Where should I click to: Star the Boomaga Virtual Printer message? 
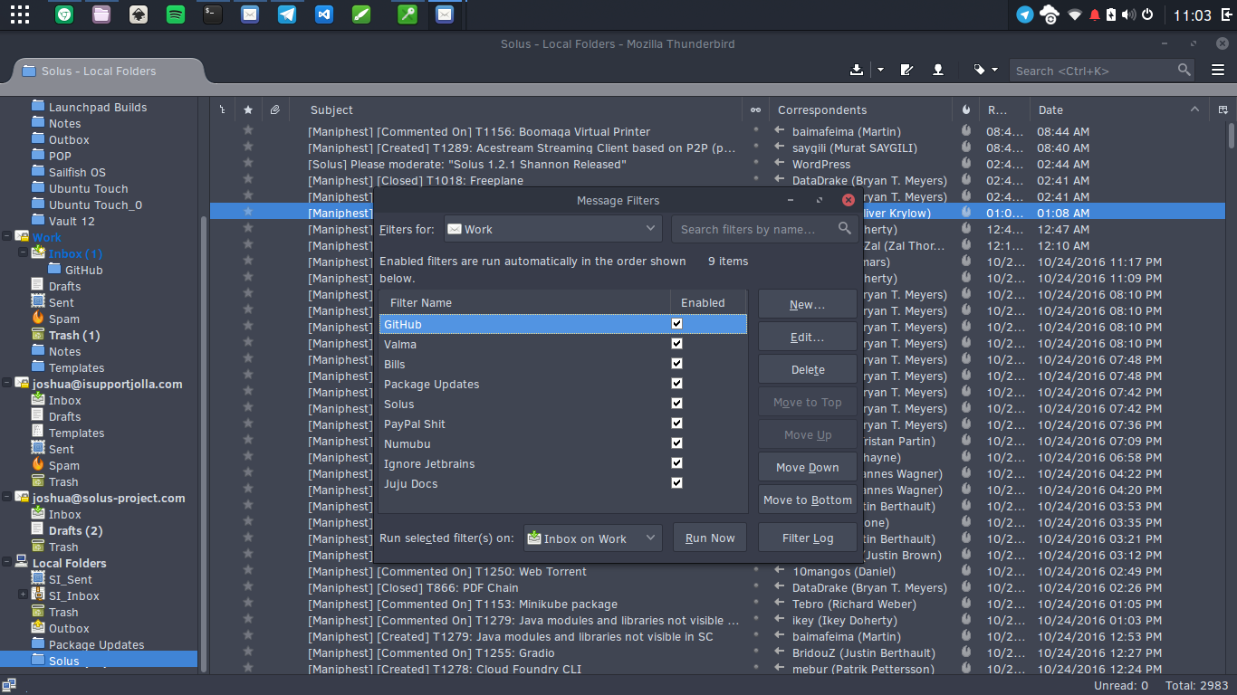point(248,131)
